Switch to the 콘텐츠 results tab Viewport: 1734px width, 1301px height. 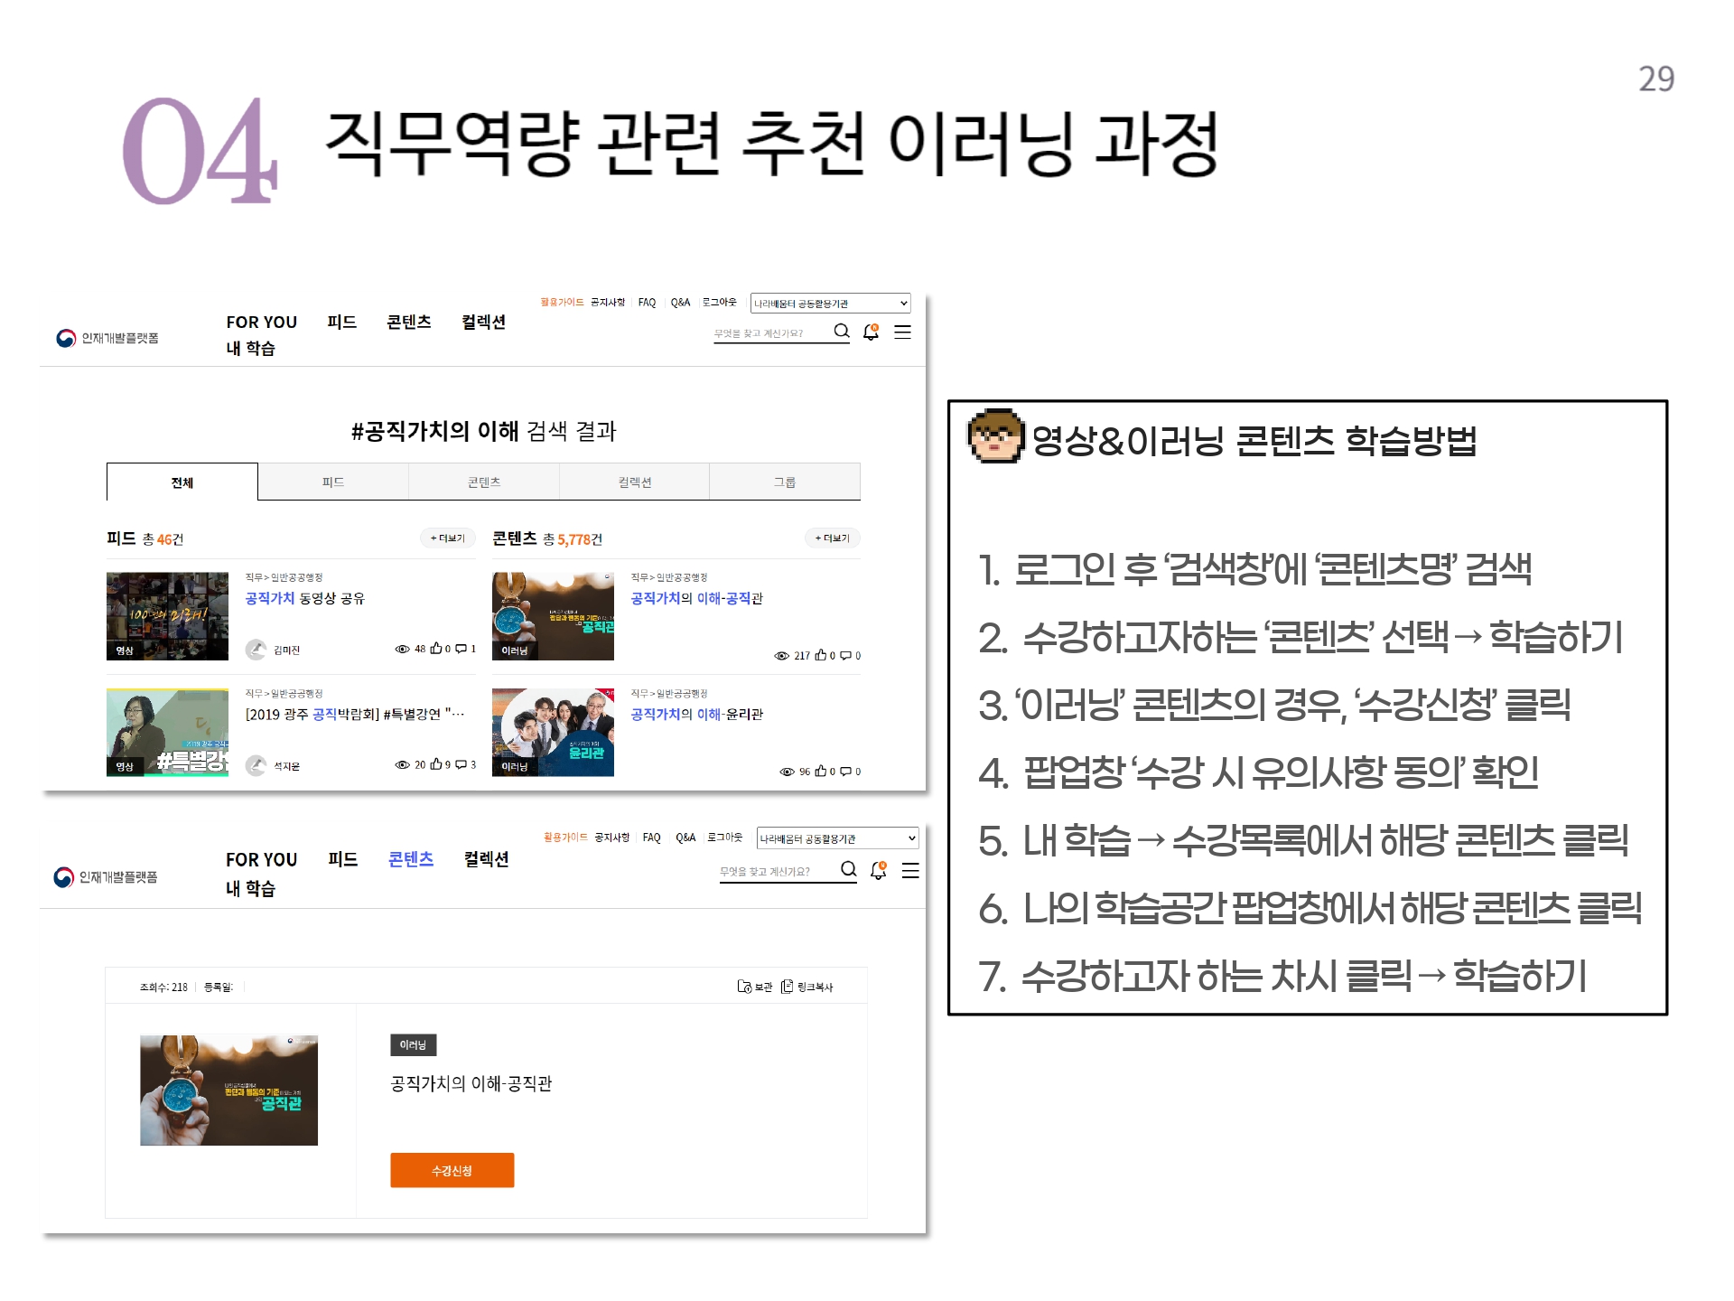tap(483, 482)
